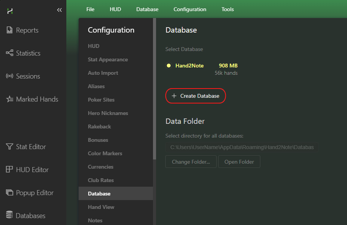Screen dimensions: 347x225
Task: Go to Auto Import settings
Action: (116, 73)
